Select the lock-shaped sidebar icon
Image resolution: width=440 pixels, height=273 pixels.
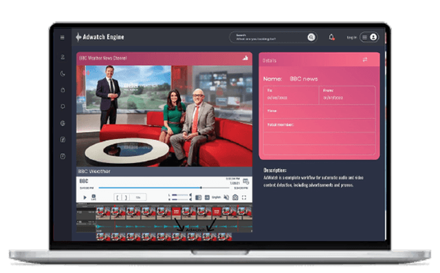pos(63,90)
